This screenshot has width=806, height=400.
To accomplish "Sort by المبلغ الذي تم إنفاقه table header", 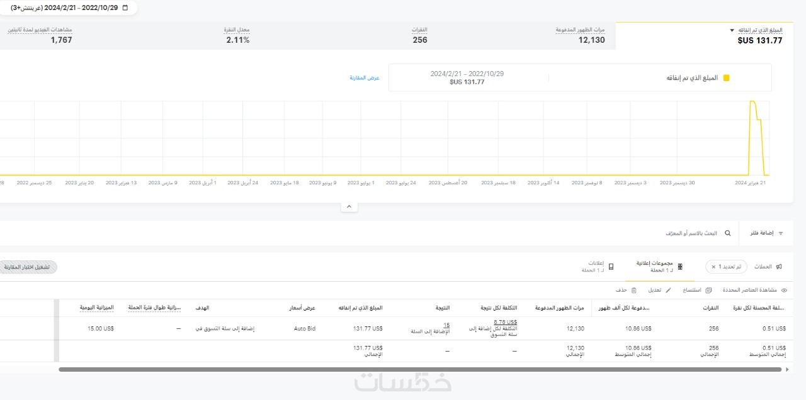I will click(x=360, y=308).
